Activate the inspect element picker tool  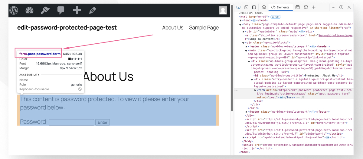pyautogui.click(x=238, y=7)
